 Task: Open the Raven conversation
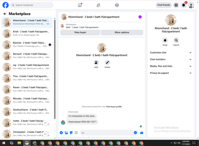(27, 89)
